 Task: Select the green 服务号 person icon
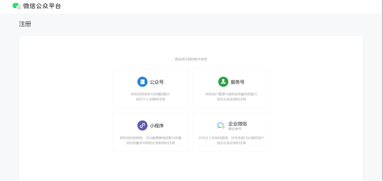tap(223, 82)
